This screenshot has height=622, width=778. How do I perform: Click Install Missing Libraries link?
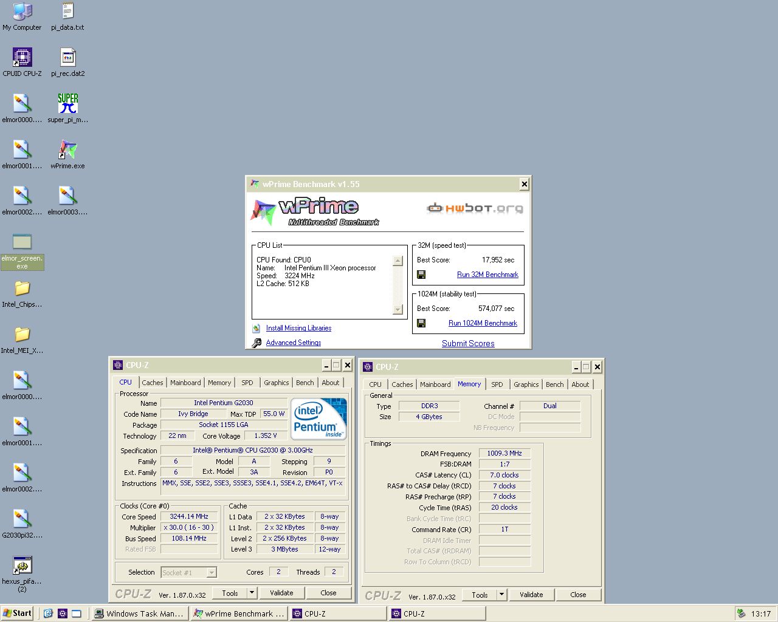(x=298, y=328)
